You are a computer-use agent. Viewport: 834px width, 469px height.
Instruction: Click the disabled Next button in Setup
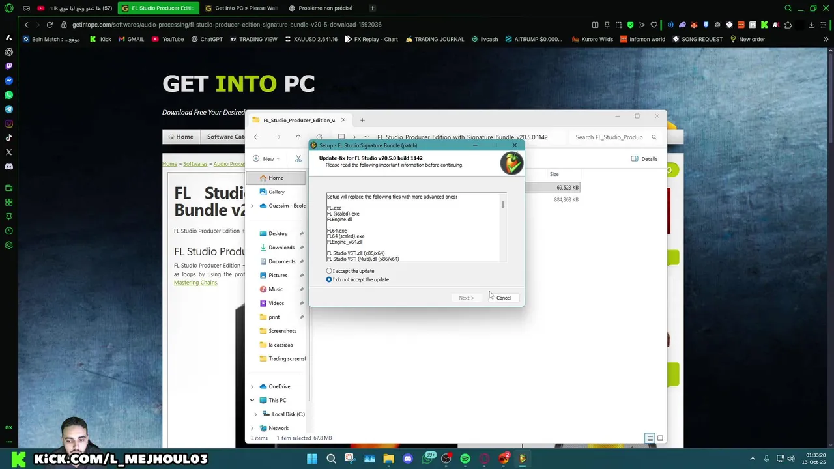click(466, 298)
